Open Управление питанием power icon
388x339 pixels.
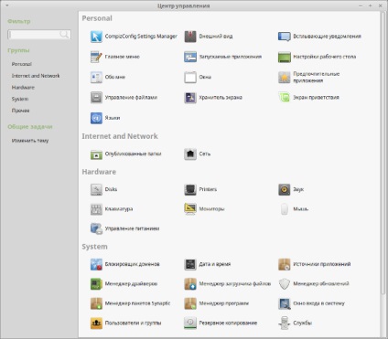(x=96, y=228)
